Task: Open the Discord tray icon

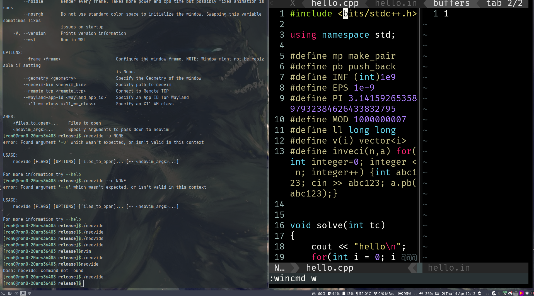Action: [x=510, y=293]
